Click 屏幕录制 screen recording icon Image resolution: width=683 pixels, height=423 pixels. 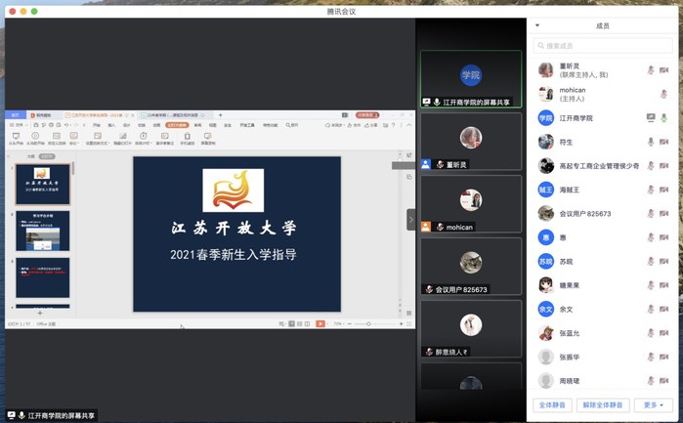208,138
